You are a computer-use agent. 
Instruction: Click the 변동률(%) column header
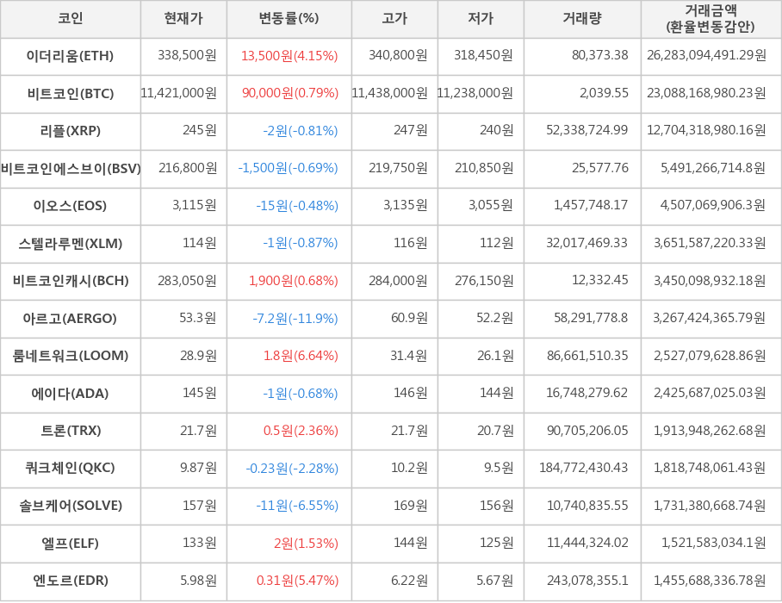click(x=289, y=18)
